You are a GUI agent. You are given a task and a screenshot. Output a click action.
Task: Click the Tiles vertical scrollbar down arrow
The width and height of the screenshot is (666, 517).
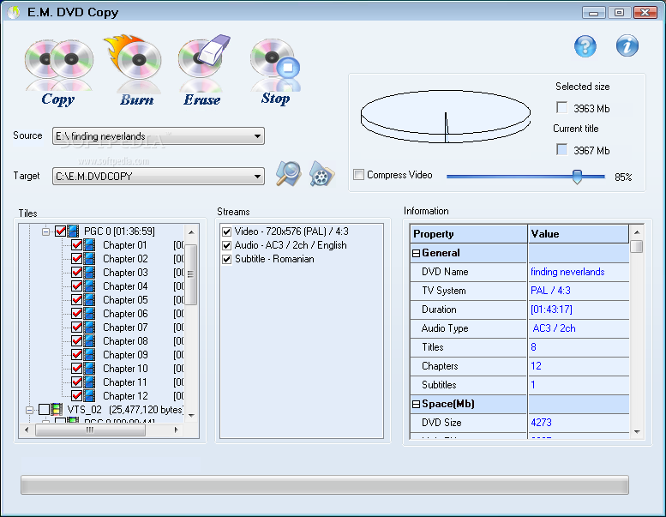[191, 416]
